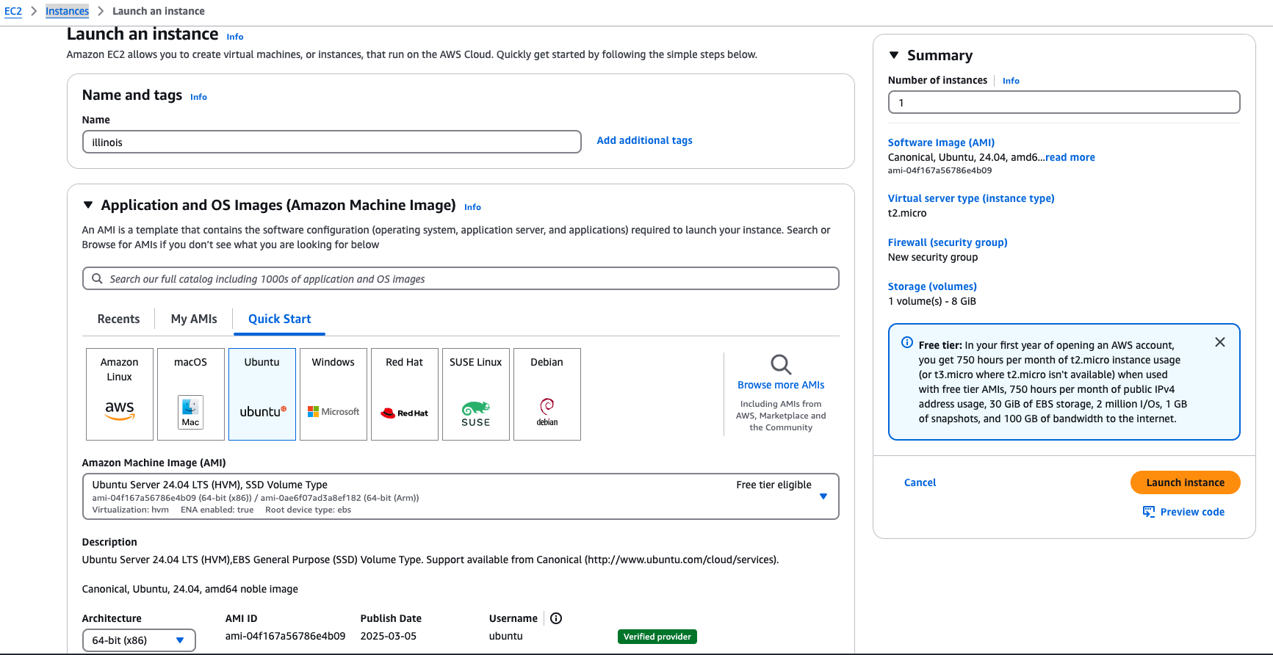Select the Amazon Linux AMI tile
Screen dimensions: 1273x655
[120, 394]
